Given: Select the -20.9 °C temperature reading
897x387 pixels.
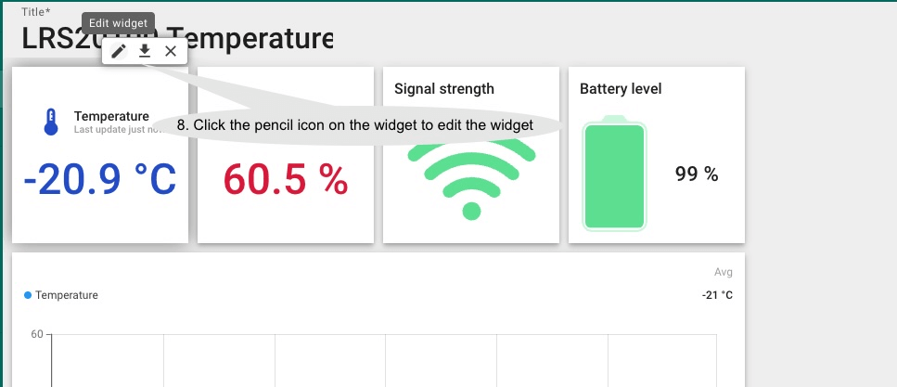Looking at the screenshot, I should [x=99, y=180].
